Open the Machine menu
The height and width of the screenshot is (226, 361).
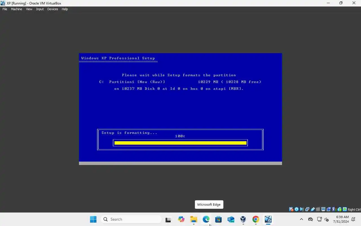(x=16, y=9)
